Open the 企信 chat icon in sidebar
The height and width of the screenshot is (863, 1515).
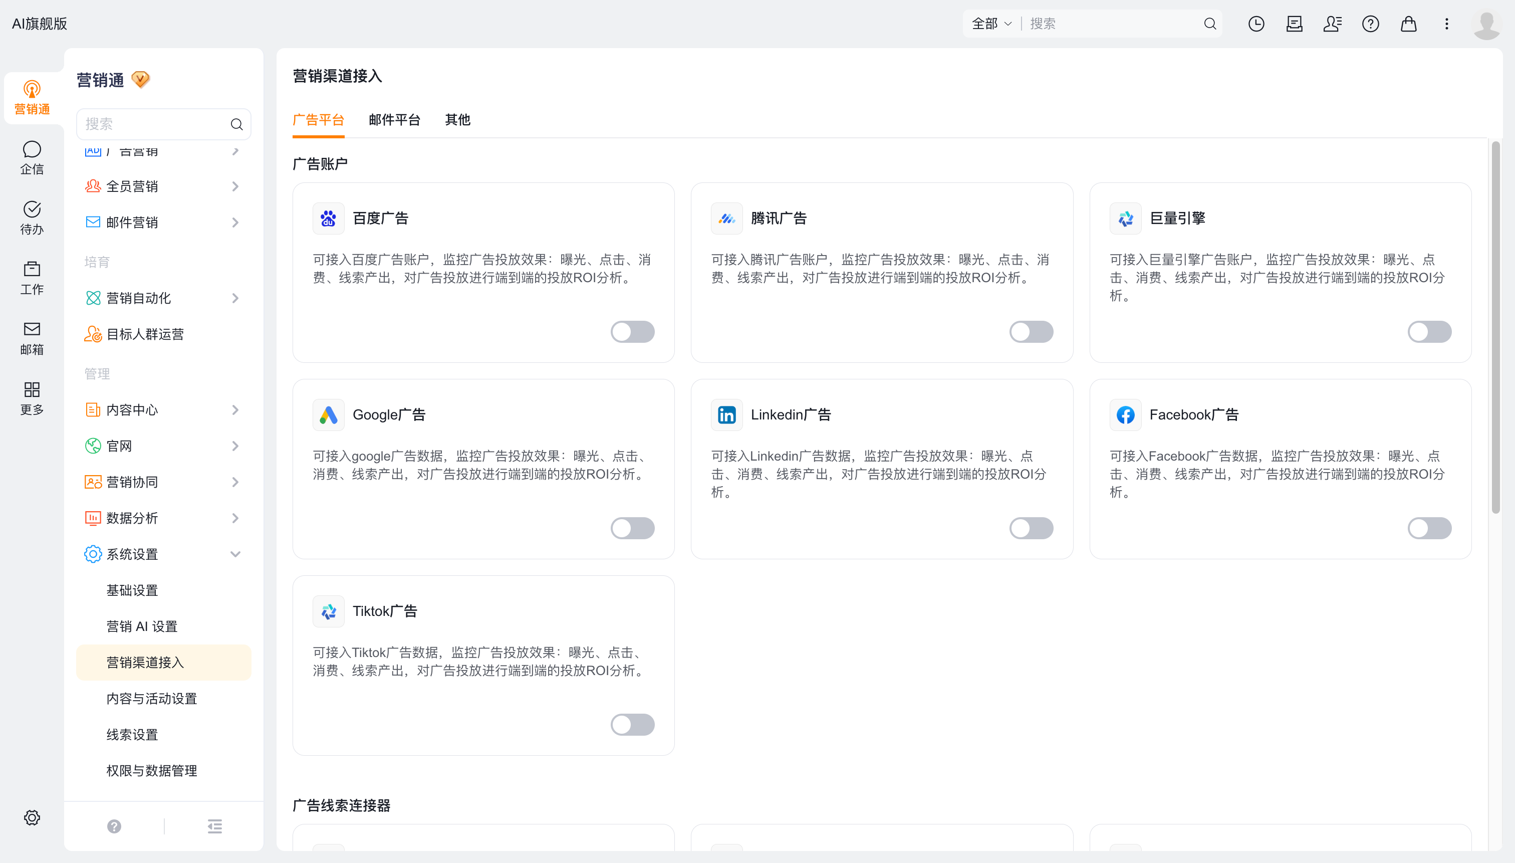coord(32,157)
